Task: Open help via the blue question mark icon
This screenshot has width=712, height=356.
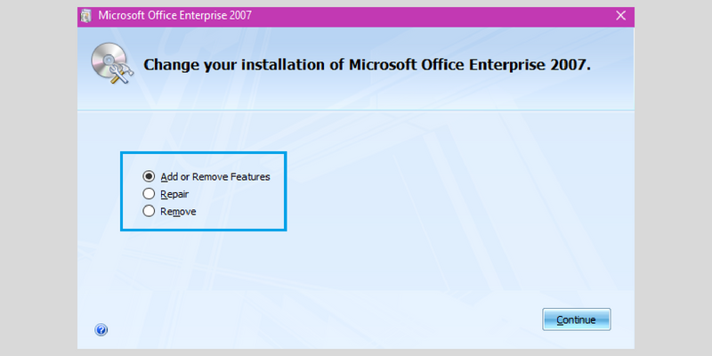Action: click(101, 329)
